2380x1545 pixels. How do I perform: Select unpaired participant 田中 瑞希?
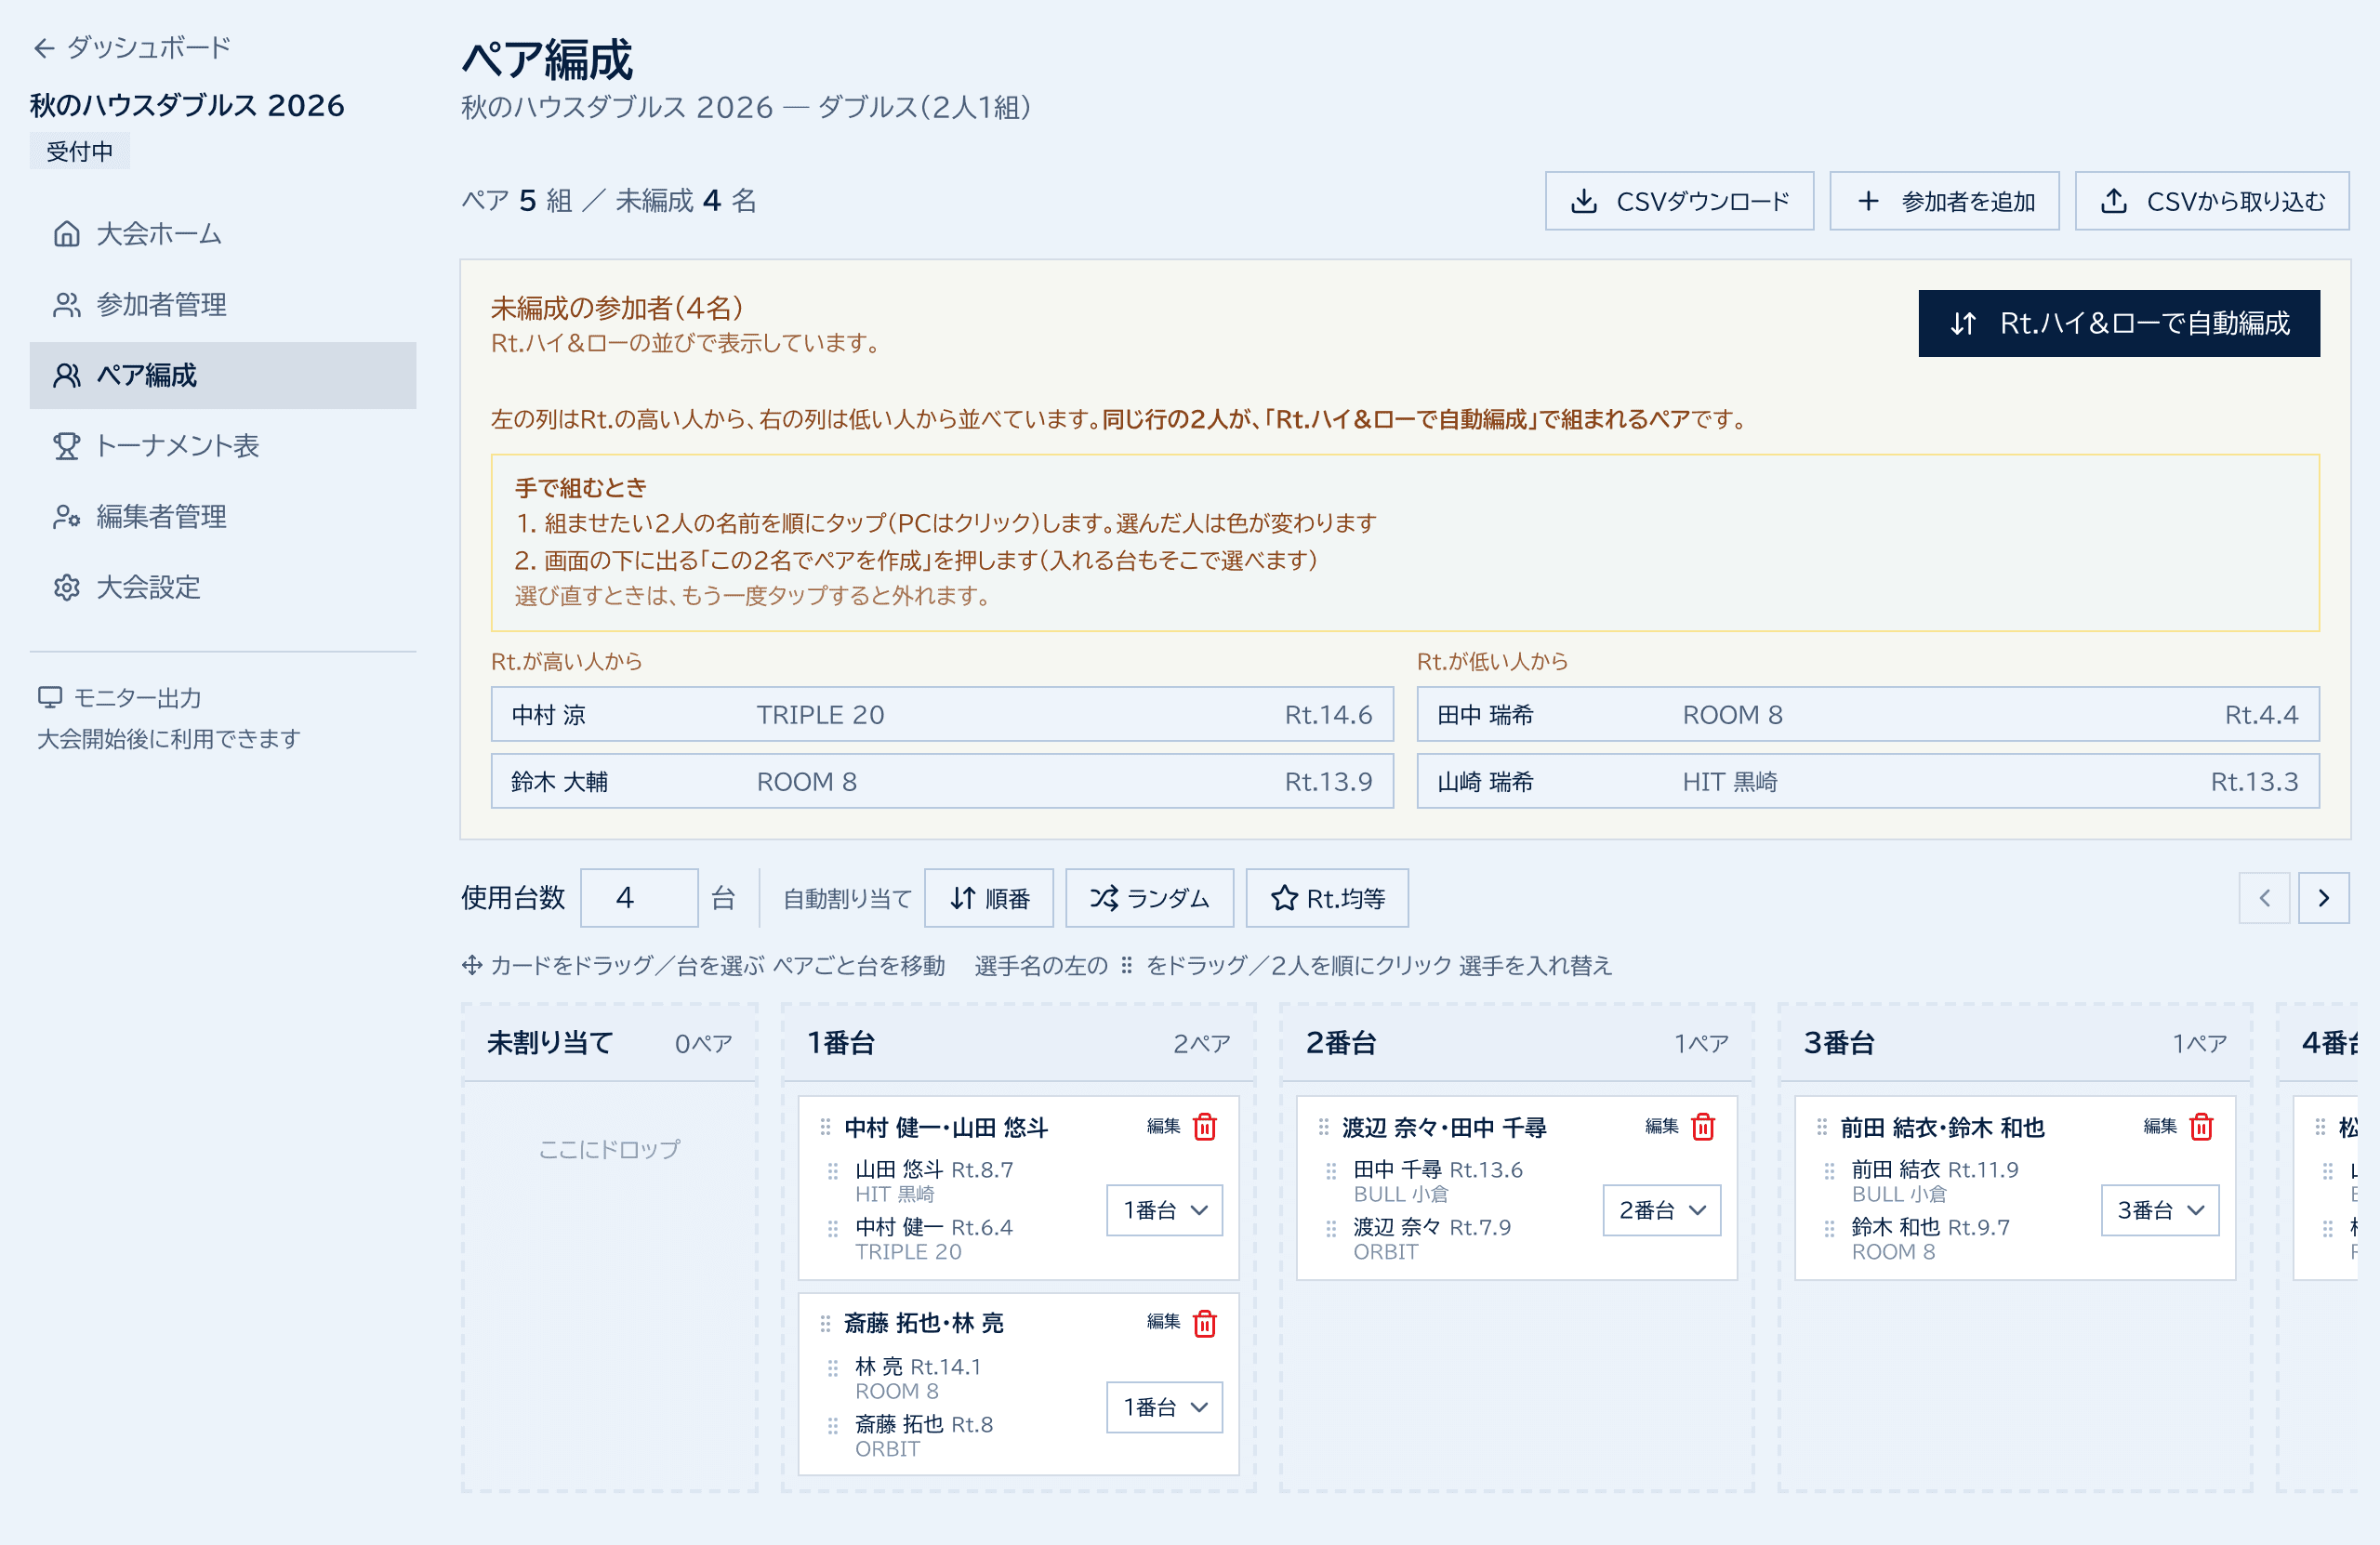point(1868,714)
